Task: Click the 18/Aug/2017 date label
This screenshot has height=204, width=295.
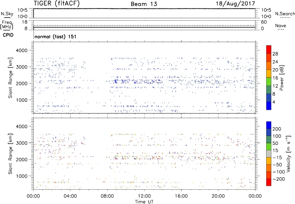Action: click(235, 3)
